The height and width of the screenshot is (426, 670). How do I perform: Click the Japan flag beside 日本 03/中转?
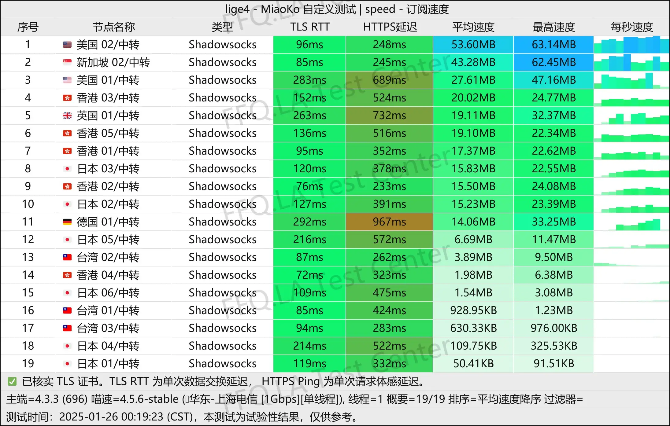point(67,169)
